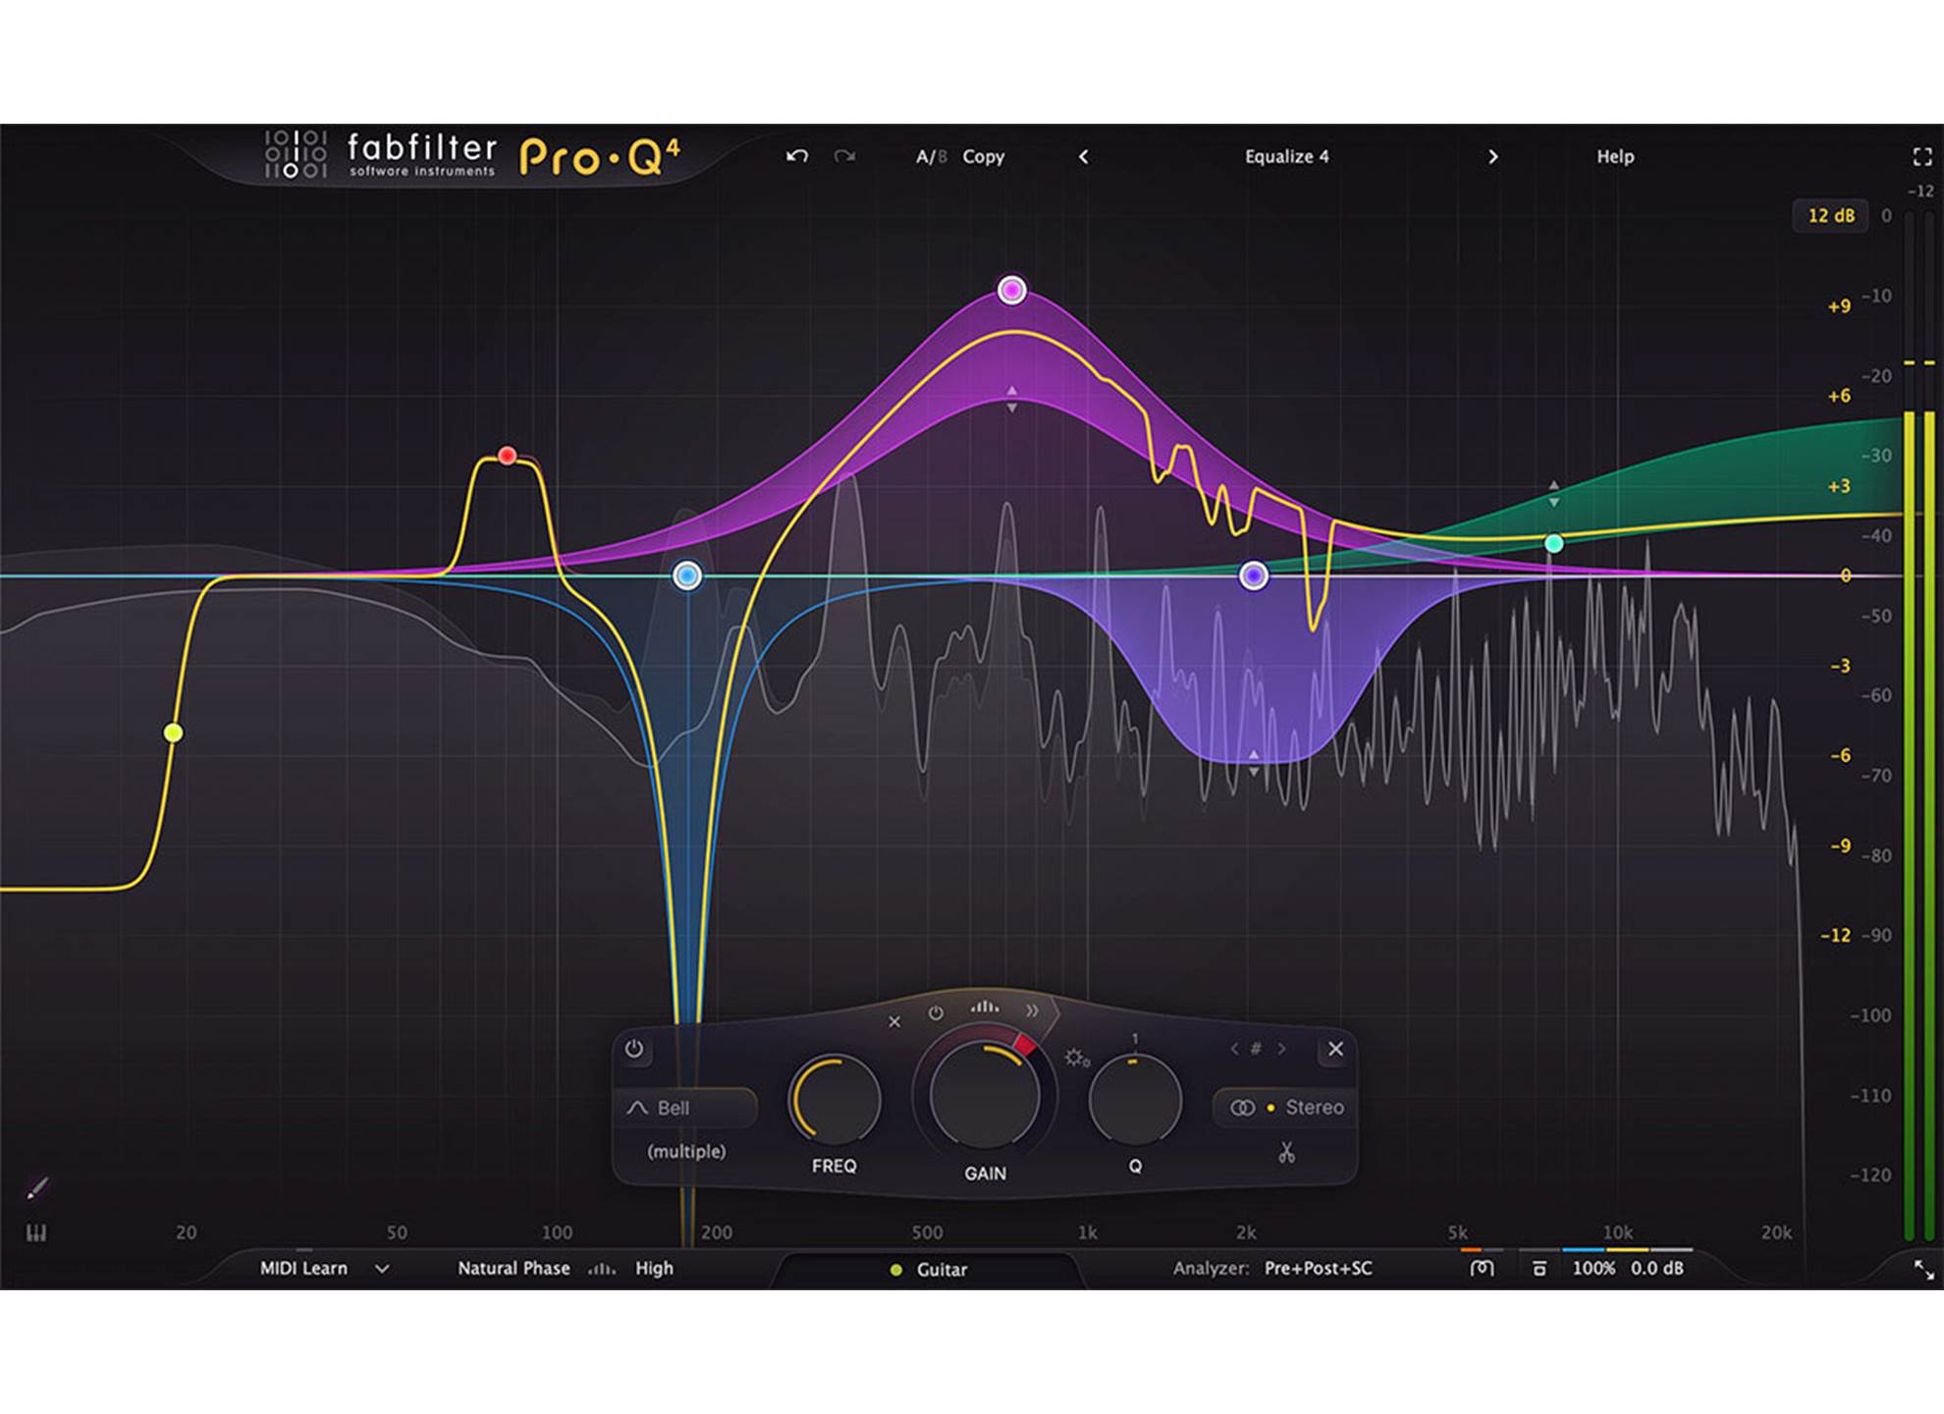Viewport: 1944px width, 1414px height.
Task: Click the purple band's dynamic range arrow
Action: tap(1253, 763)
